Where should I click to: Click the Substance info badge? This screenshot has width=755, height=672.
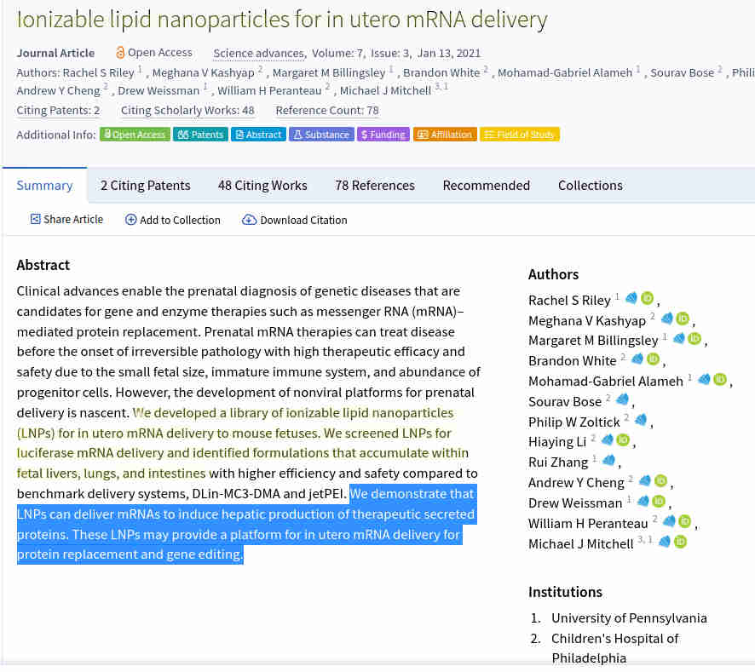321,135
